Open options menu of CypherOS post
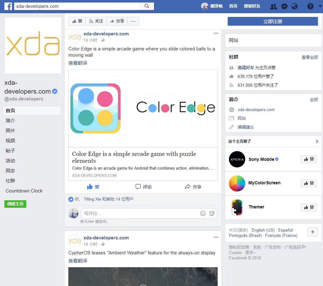Viewport: 323px width, 286px height. point(216,237)
